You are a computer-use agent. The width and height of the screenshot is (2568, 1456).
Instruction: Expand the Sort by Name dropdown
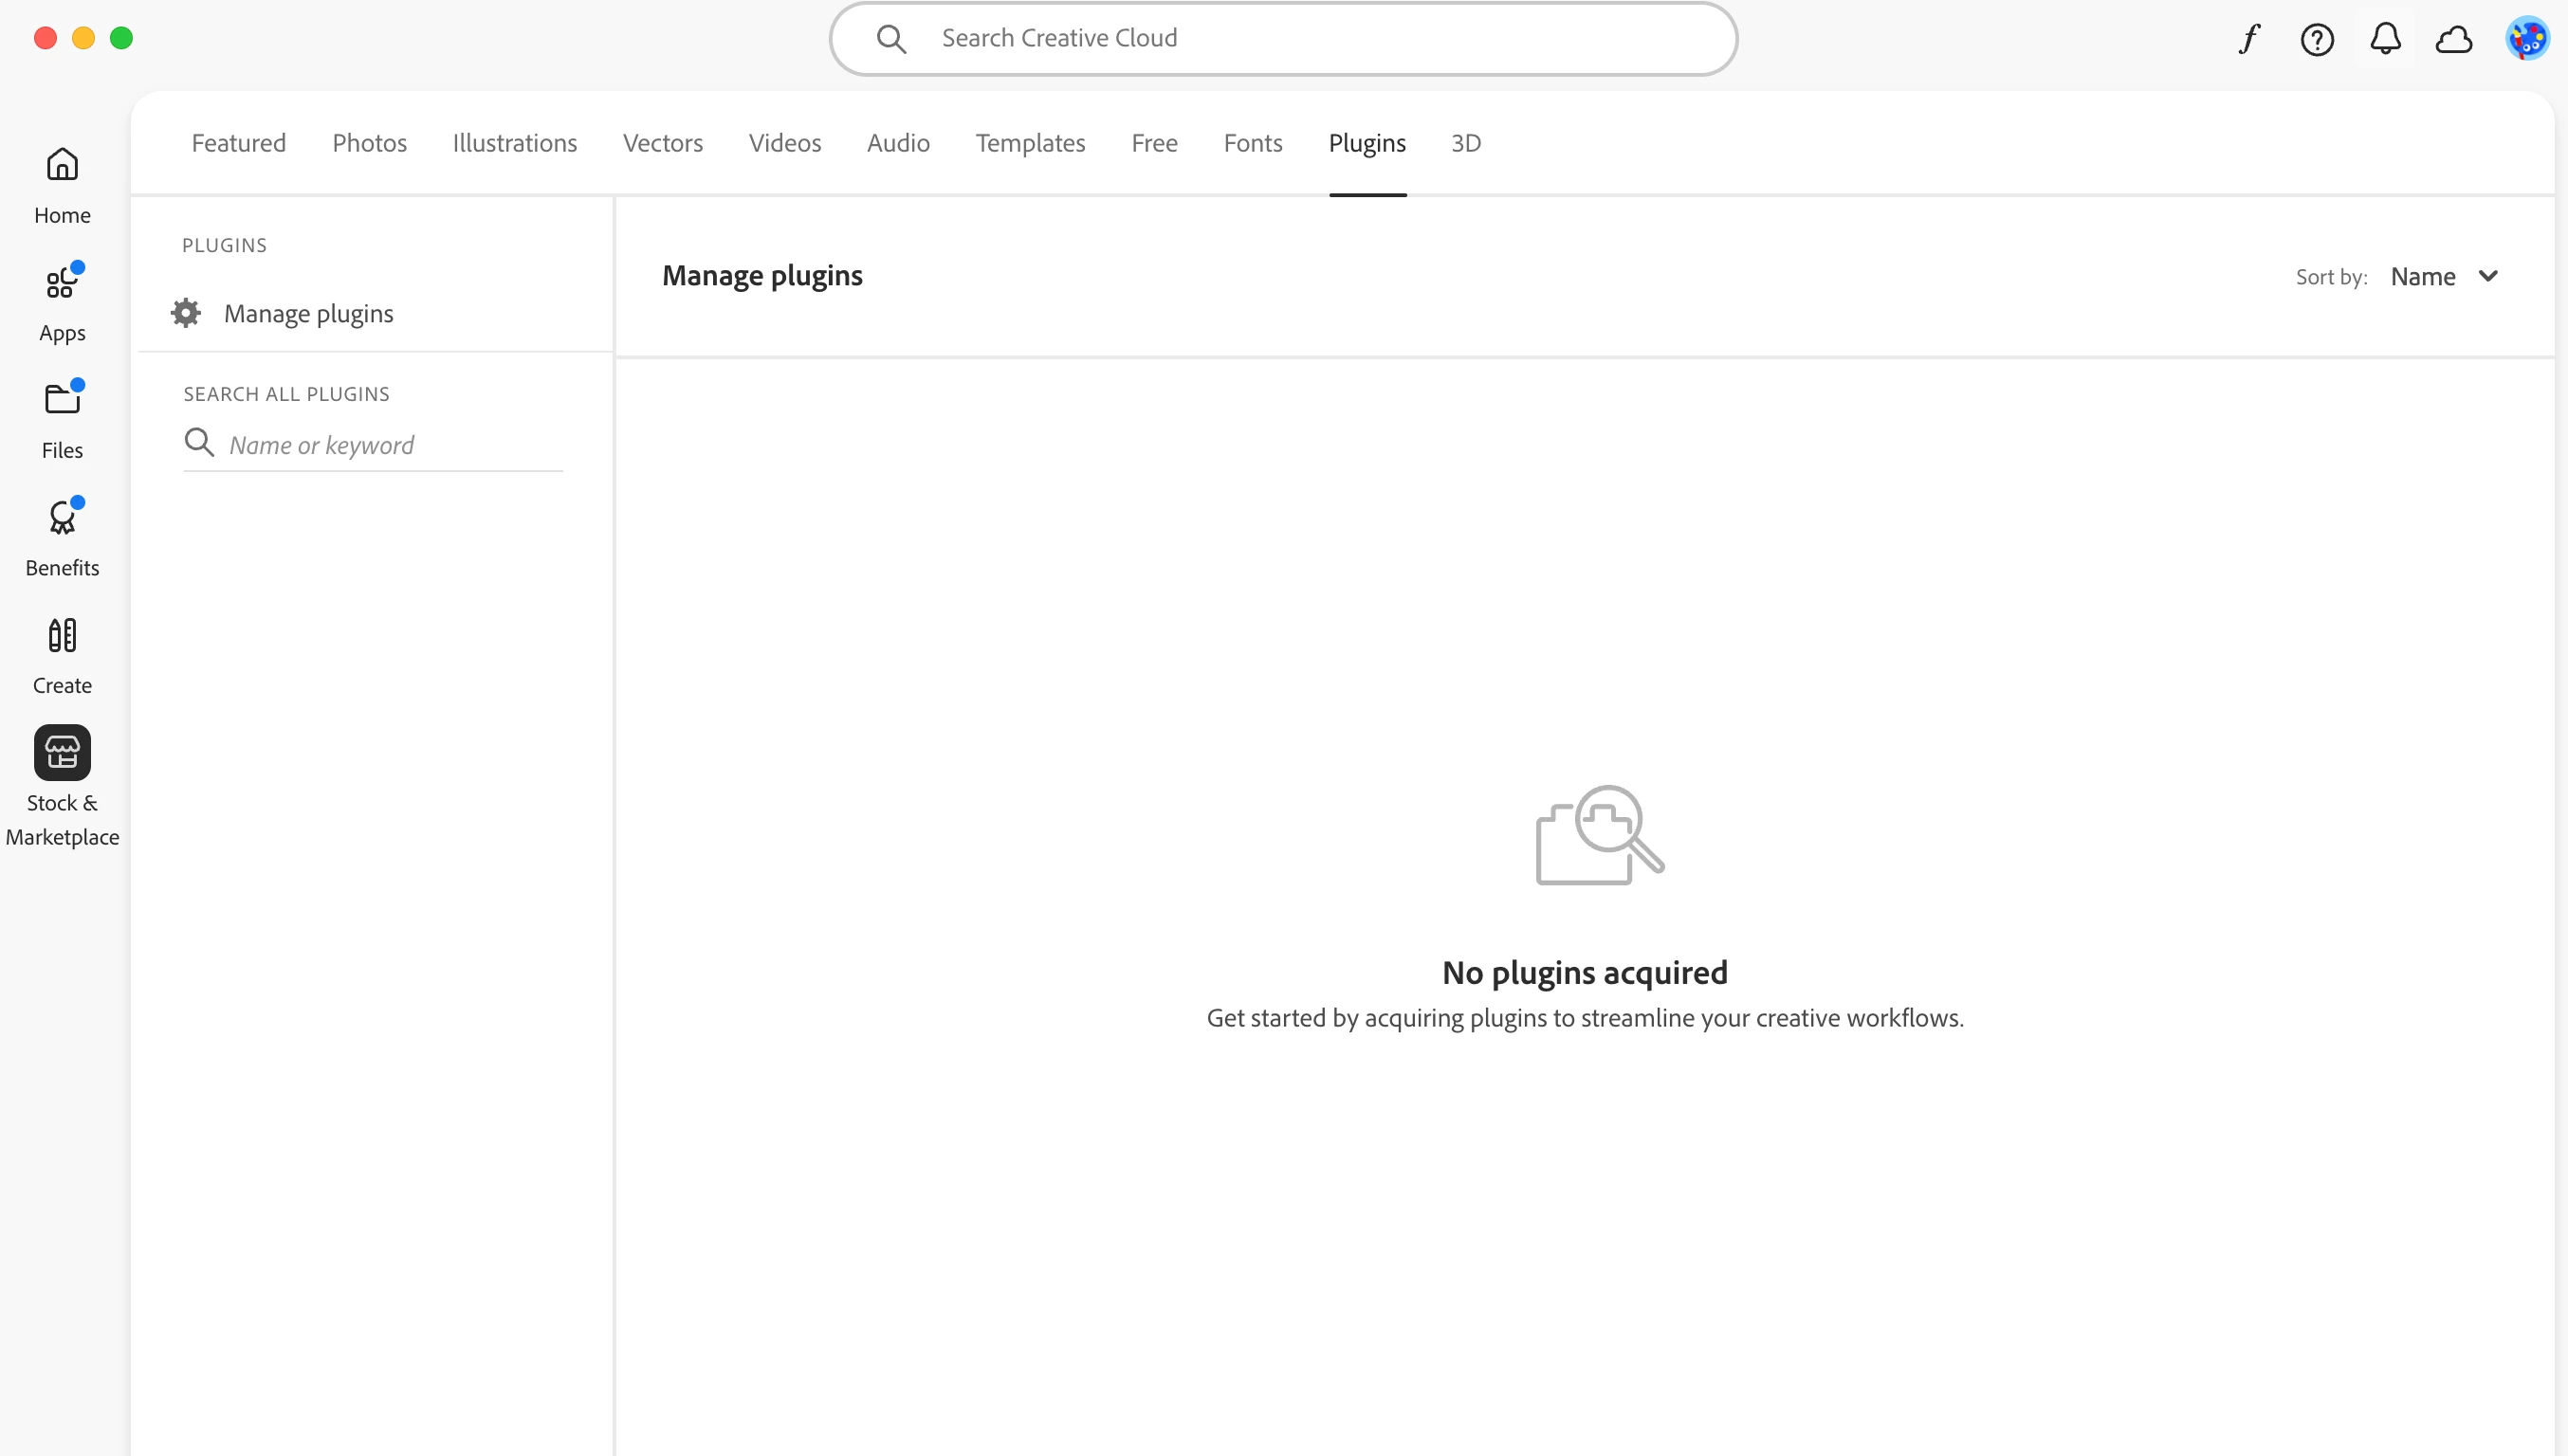[2444, 277]
